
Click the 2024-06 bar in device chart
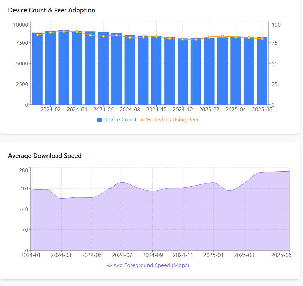coord(103,70)
